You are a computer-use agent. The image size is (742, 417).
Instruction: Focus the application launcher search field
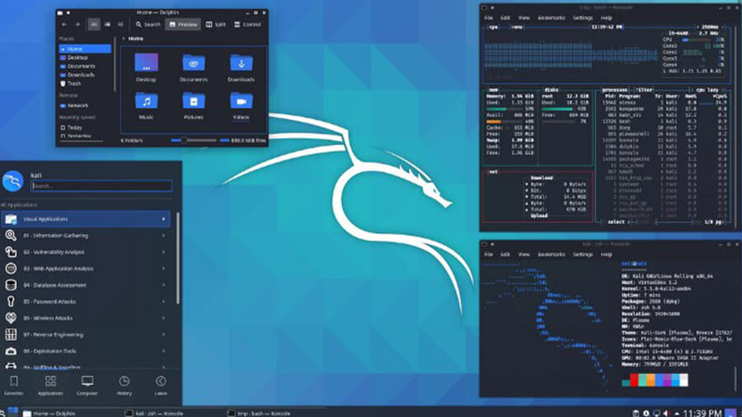point(101,185)
